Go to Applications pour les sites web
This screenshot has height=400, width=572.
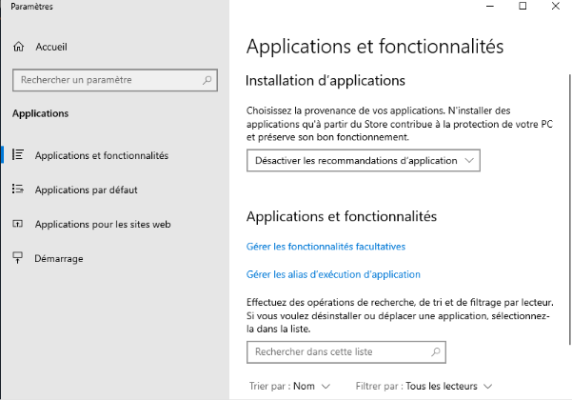pos(102,224)
